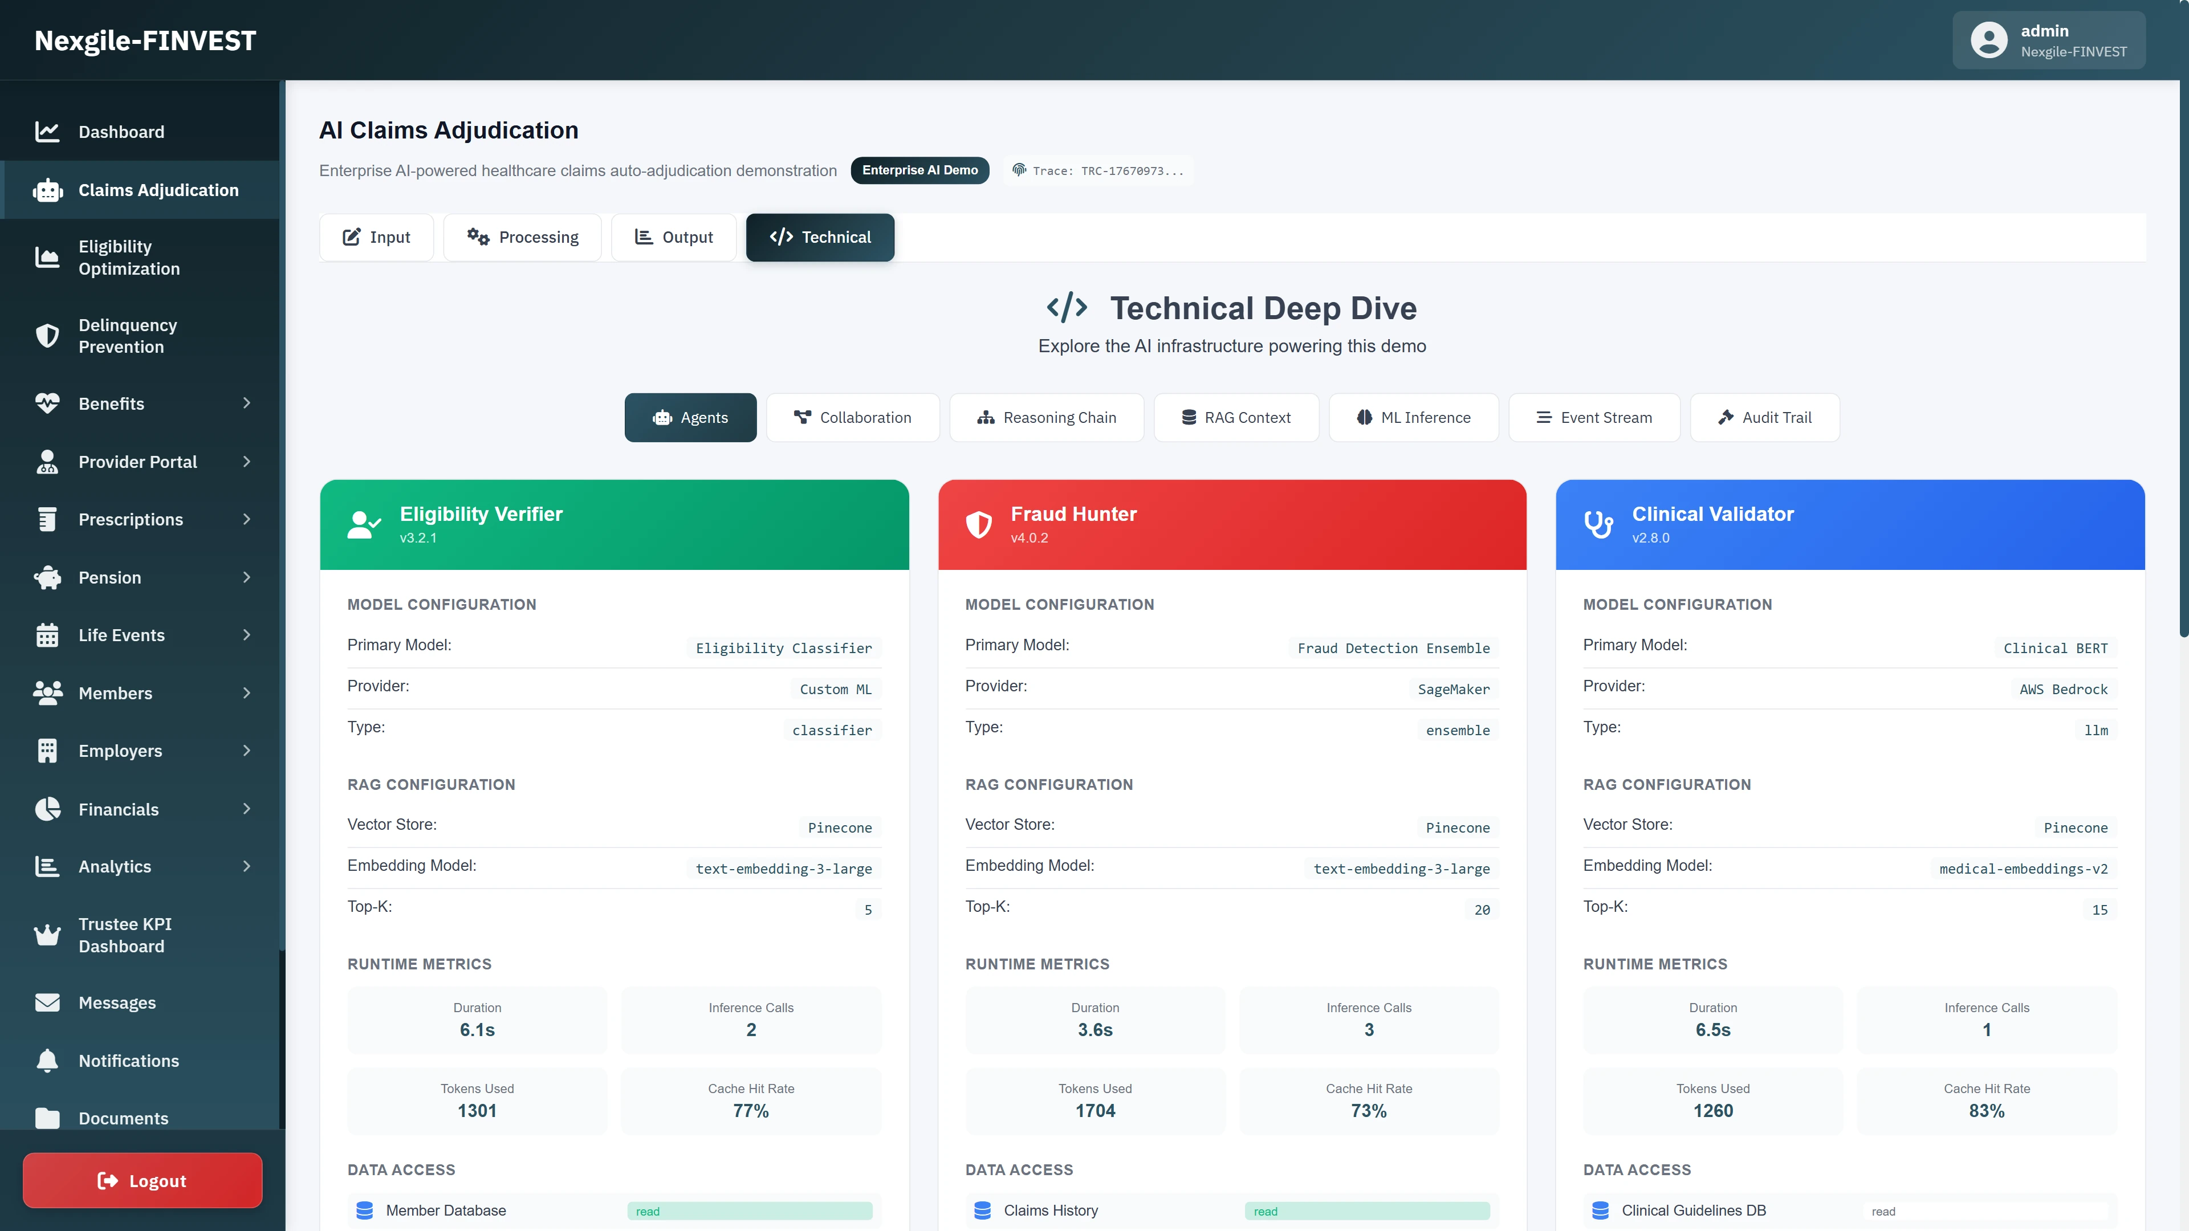The width and height of the screenshot is (2189, 1231).
Task: Click the Dashboard chart icon in sidebar
Action: 47,132
